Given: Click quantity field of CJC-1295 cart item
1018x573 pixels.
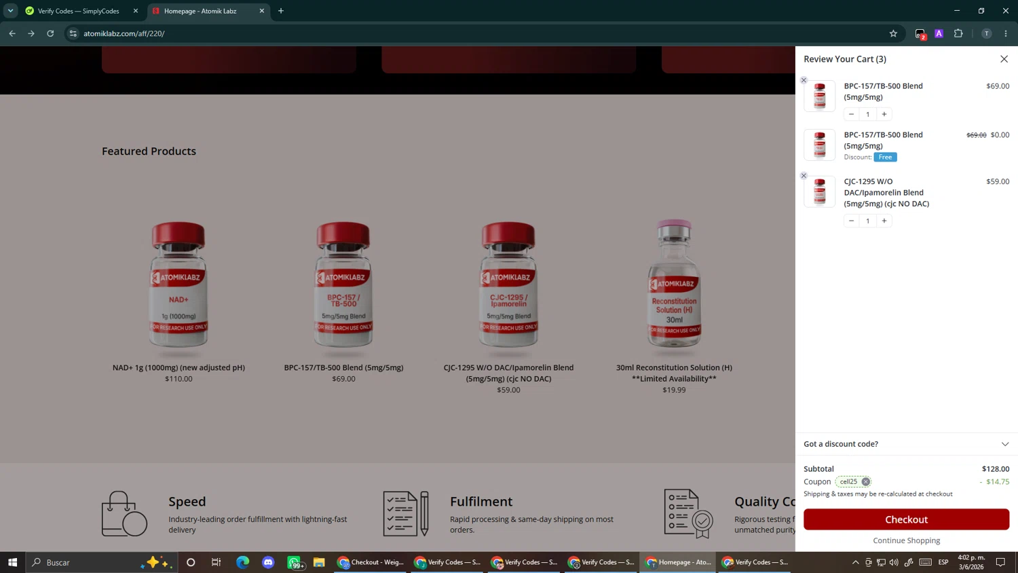Looking at the screenshot, I should coord(867,221).
